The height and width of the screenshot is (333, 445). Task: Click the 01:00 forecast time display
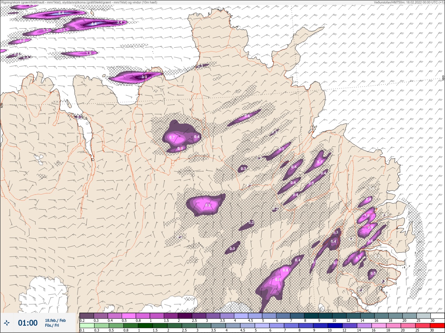click(28, 323)
